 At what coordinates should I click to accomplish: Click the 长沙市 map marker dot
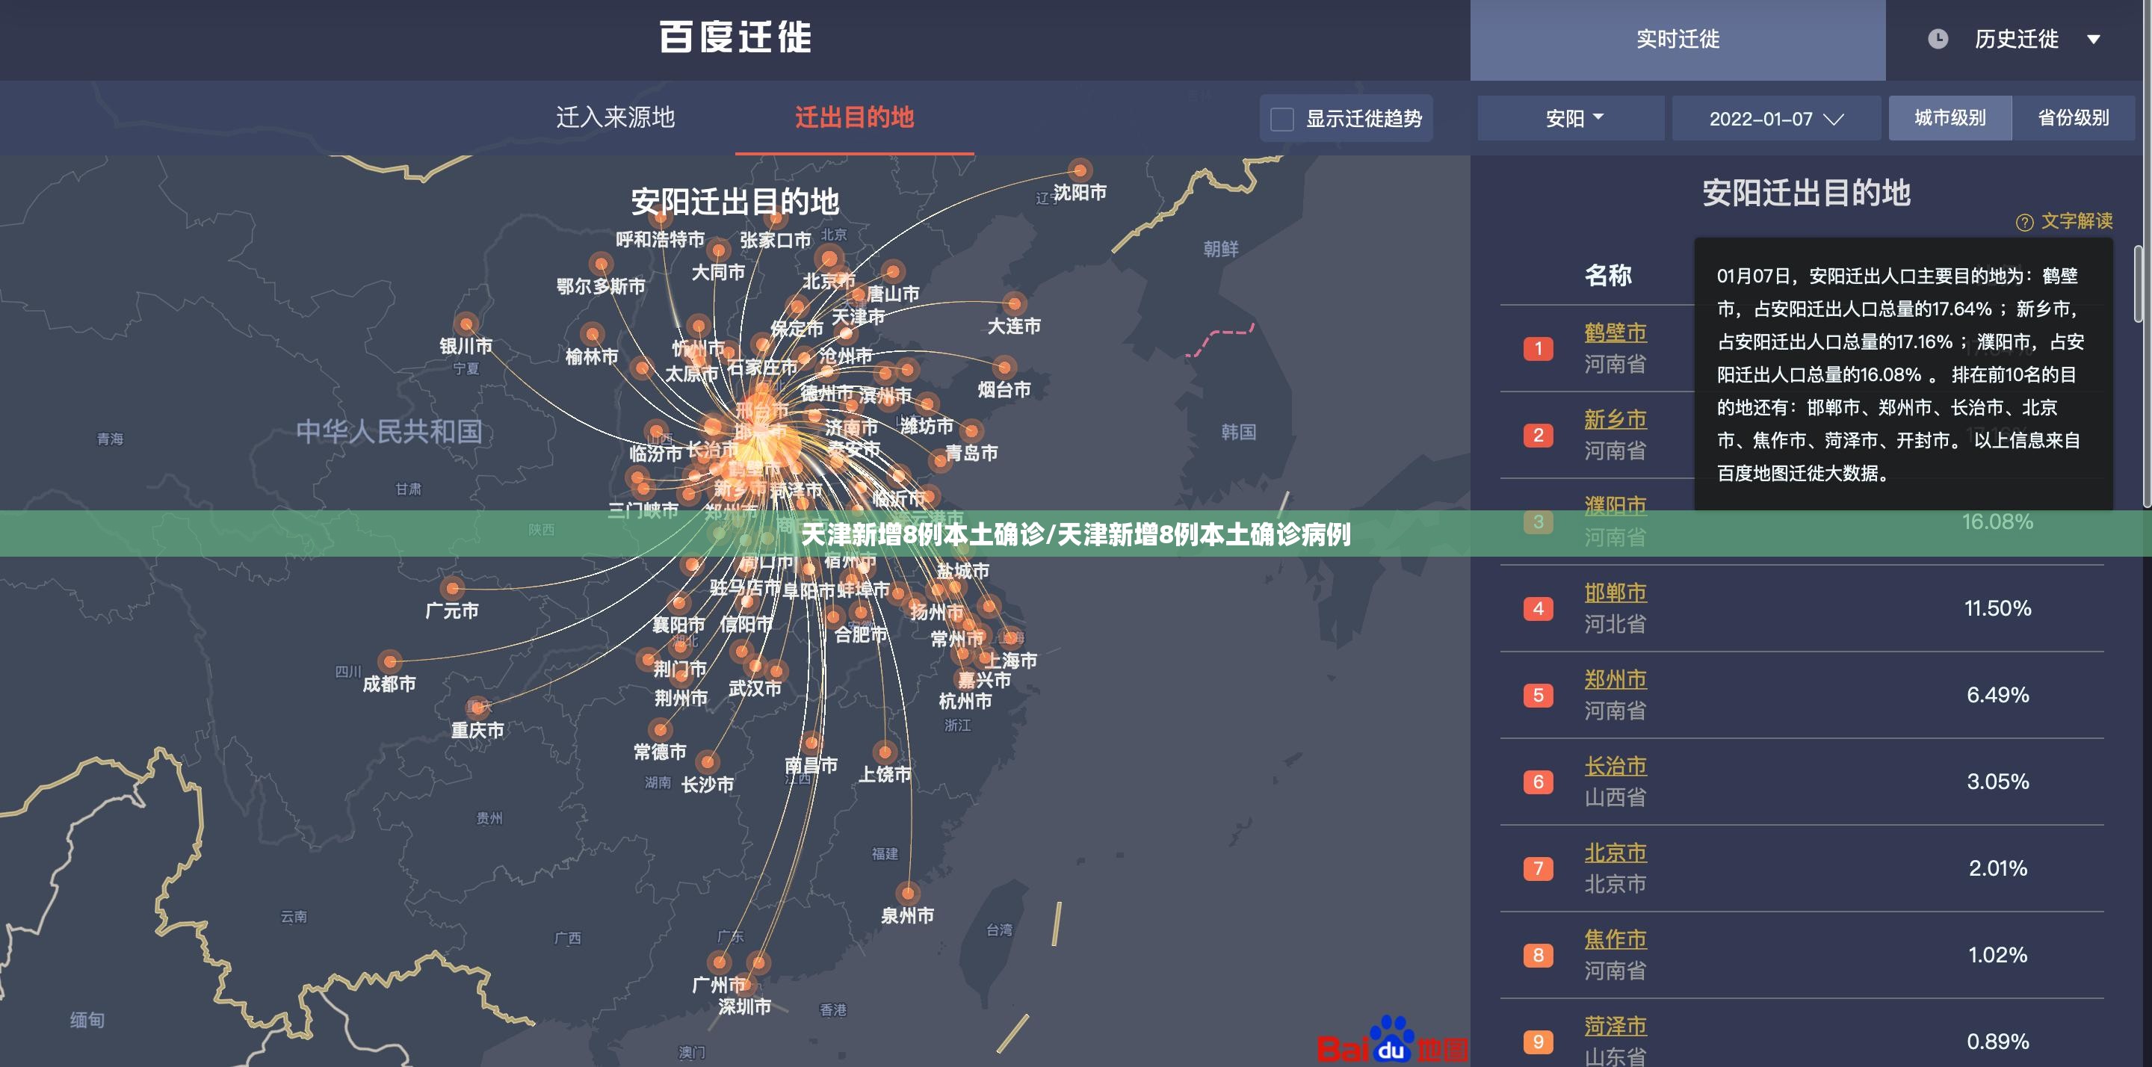point(708,762)
